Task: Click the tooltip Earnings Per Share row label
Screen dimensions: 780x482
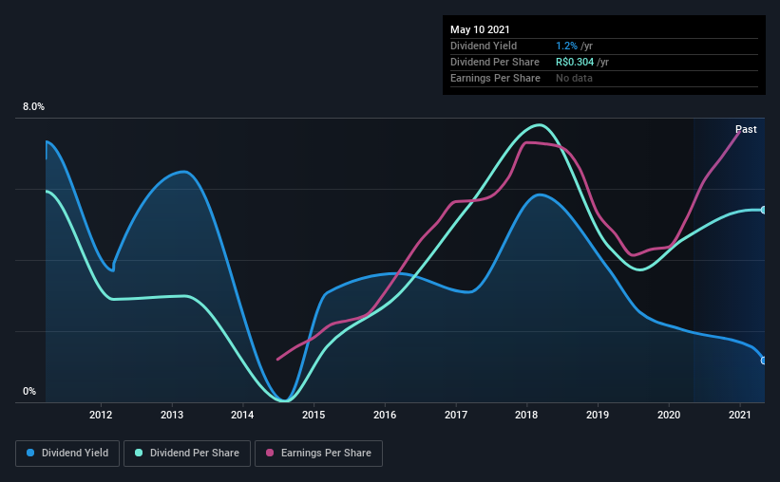Action: (x=495, y=78)
